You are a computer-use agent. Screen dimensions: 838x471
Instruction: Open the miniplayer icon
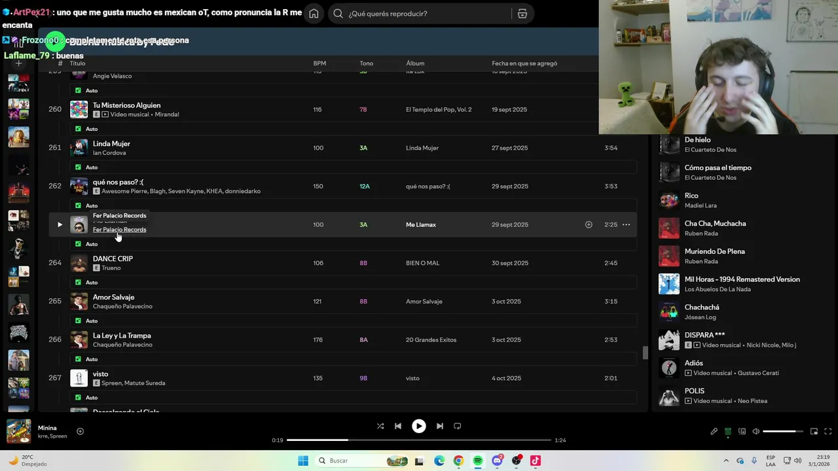click(814, 432)
